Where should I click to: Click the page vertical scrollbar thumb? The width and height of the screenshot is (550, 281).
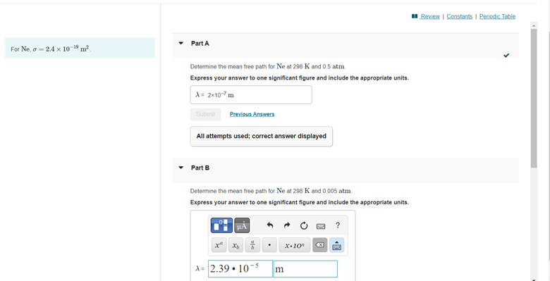point(534,98)
